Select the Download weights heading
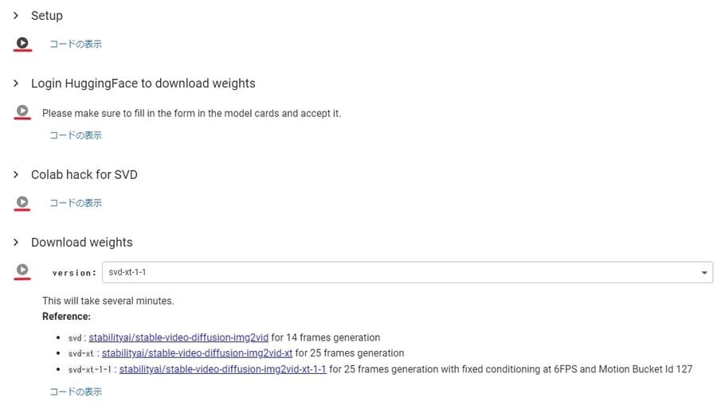 pos(82,242)
